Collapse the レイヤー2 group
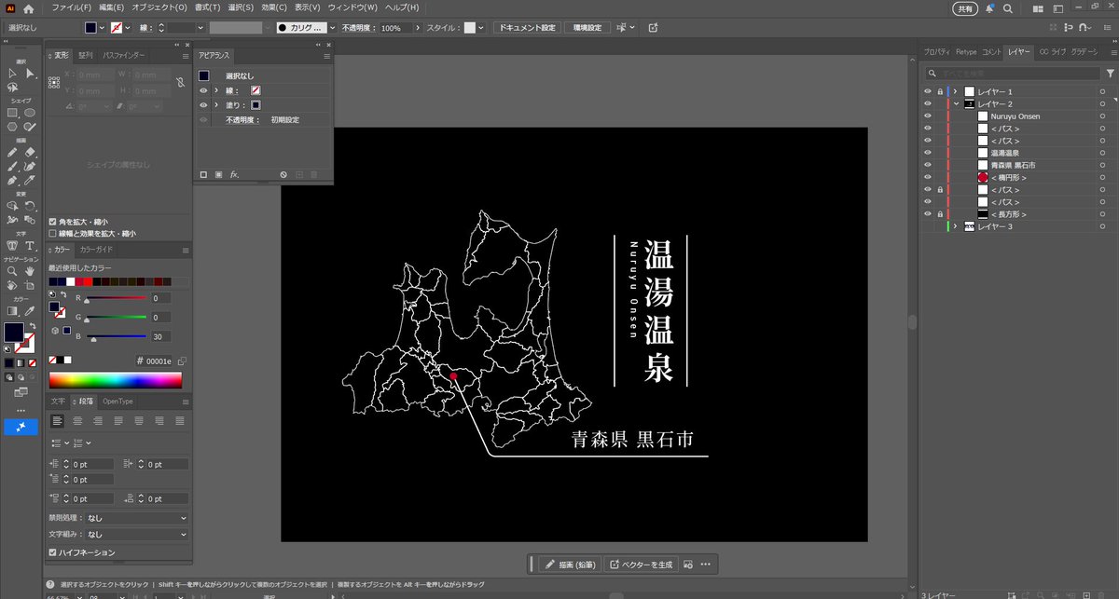Screen dimensions: 1119x599 coord(957,102)
